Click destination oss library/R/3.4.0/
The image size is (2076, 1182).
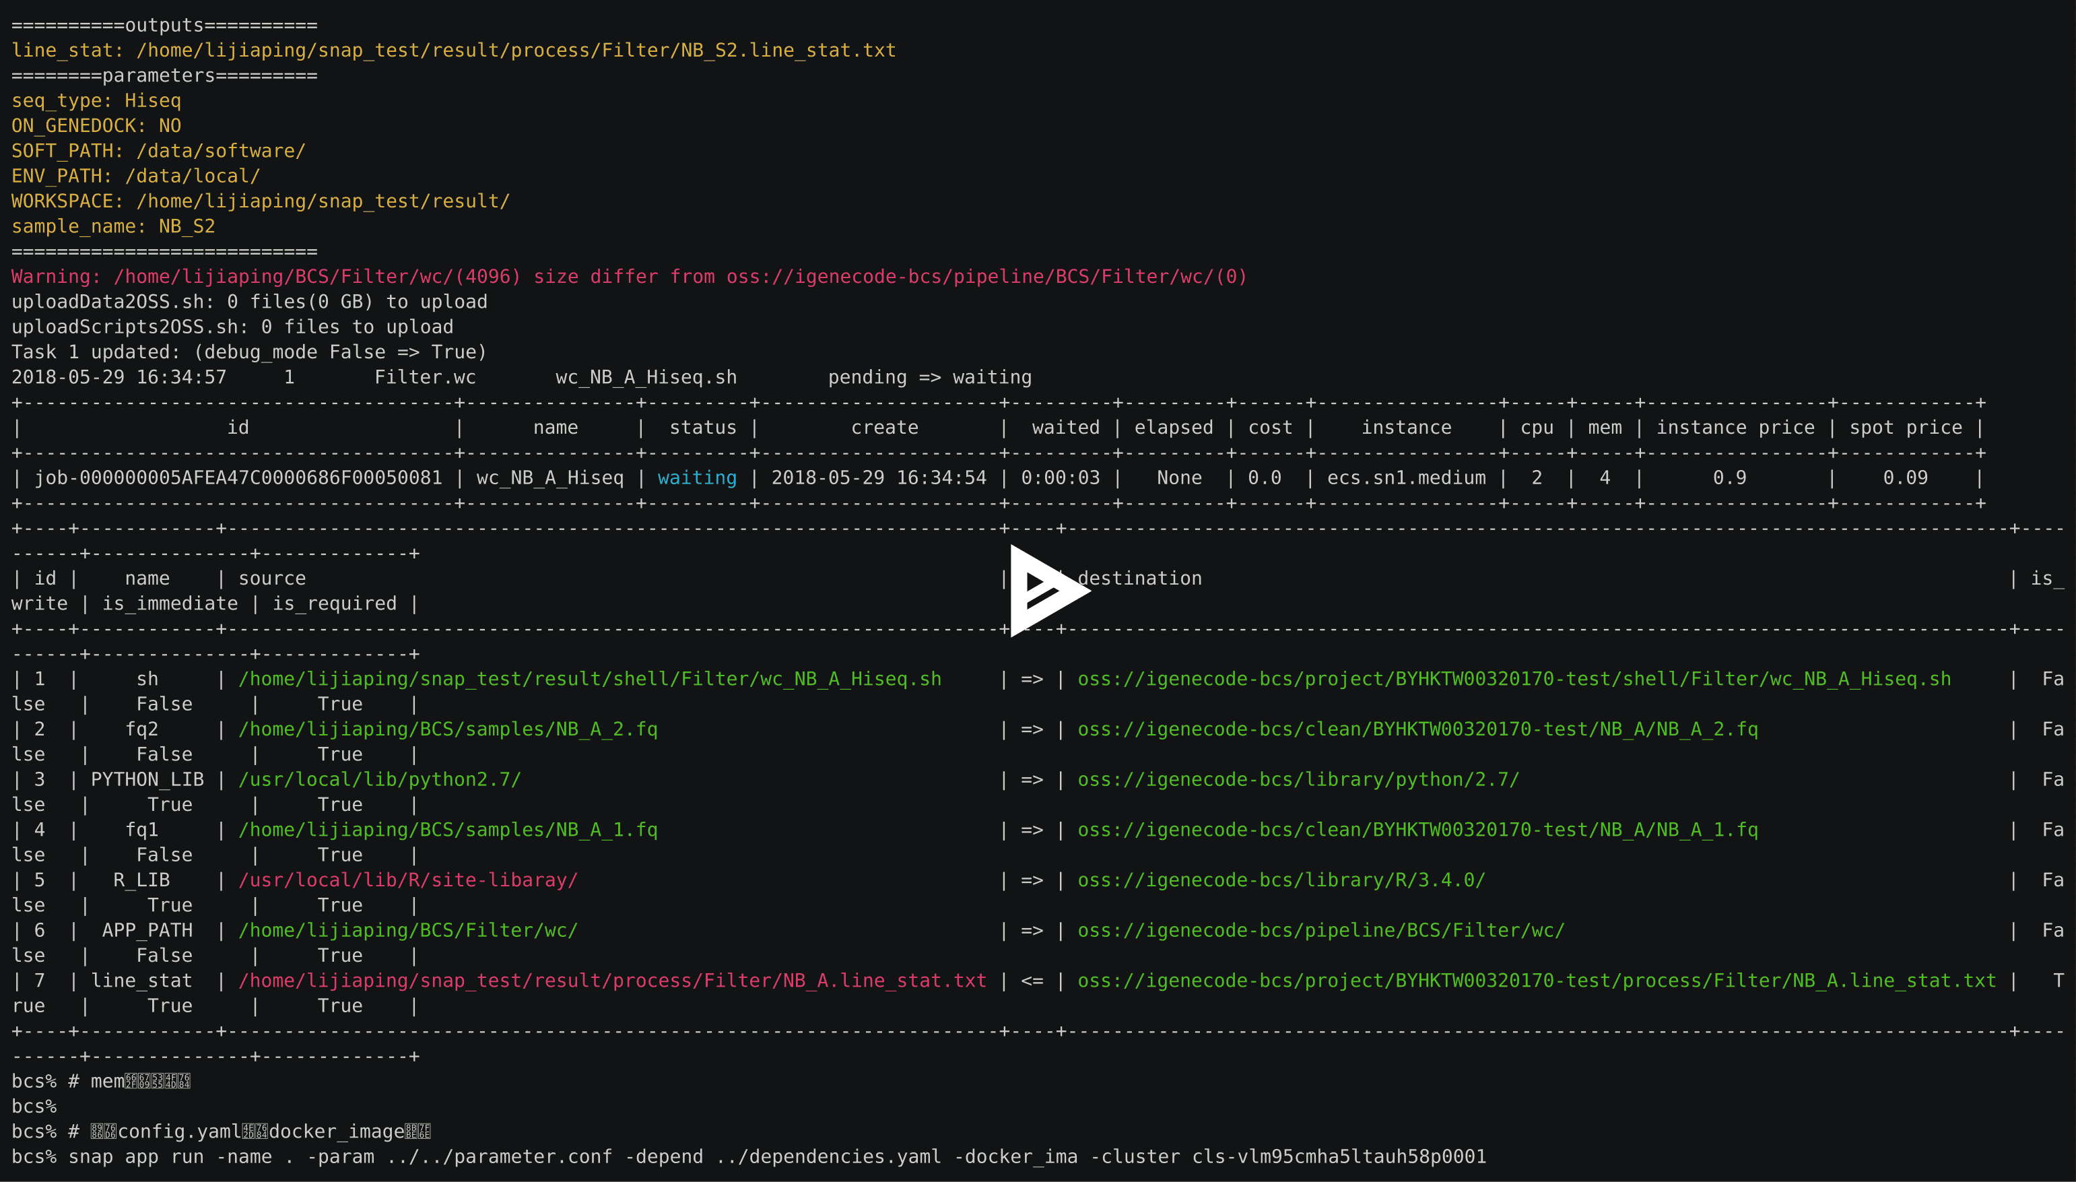pyautogui.click(x=1281, y=881)
